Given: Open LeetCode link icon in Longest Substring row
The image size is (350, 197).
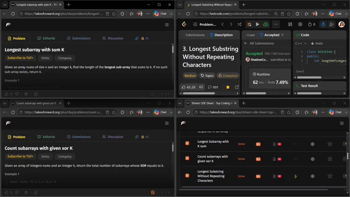Looking at the screenshot, I should 295,176.
